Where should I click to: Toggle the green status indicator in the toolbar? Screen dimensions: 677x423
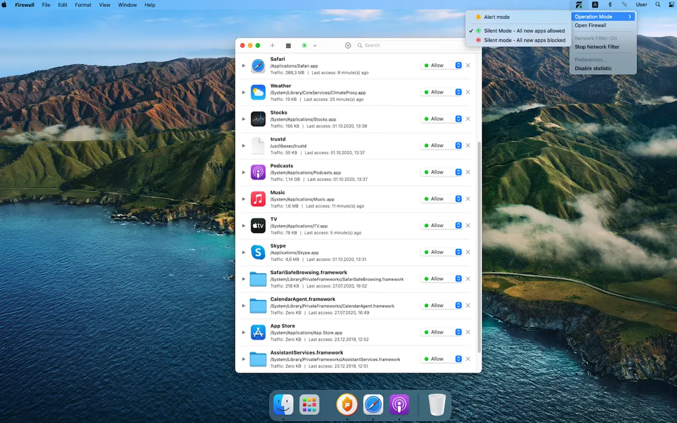[x=304, y=45]
